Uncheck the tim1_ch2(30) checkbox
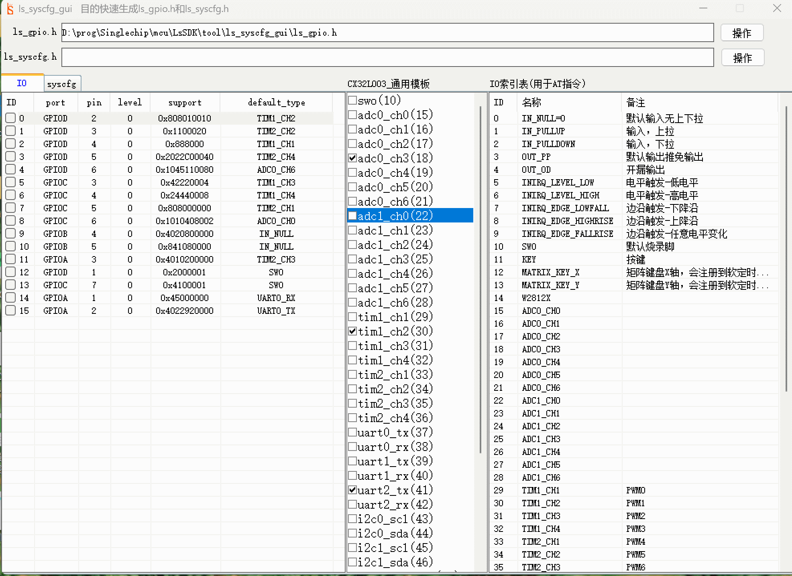 click(352, 331)
